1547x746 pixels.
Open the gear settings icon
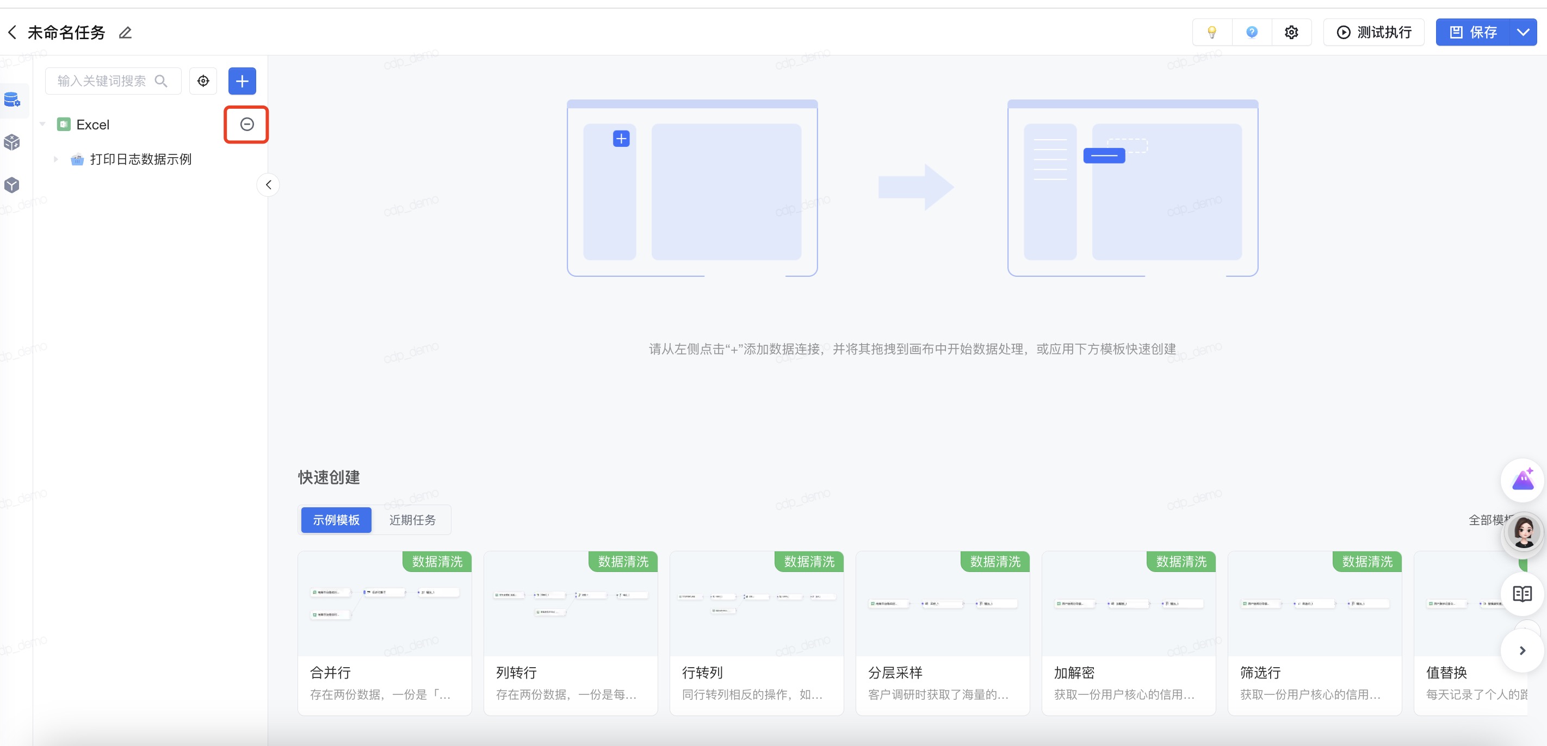click(1291, 33)
